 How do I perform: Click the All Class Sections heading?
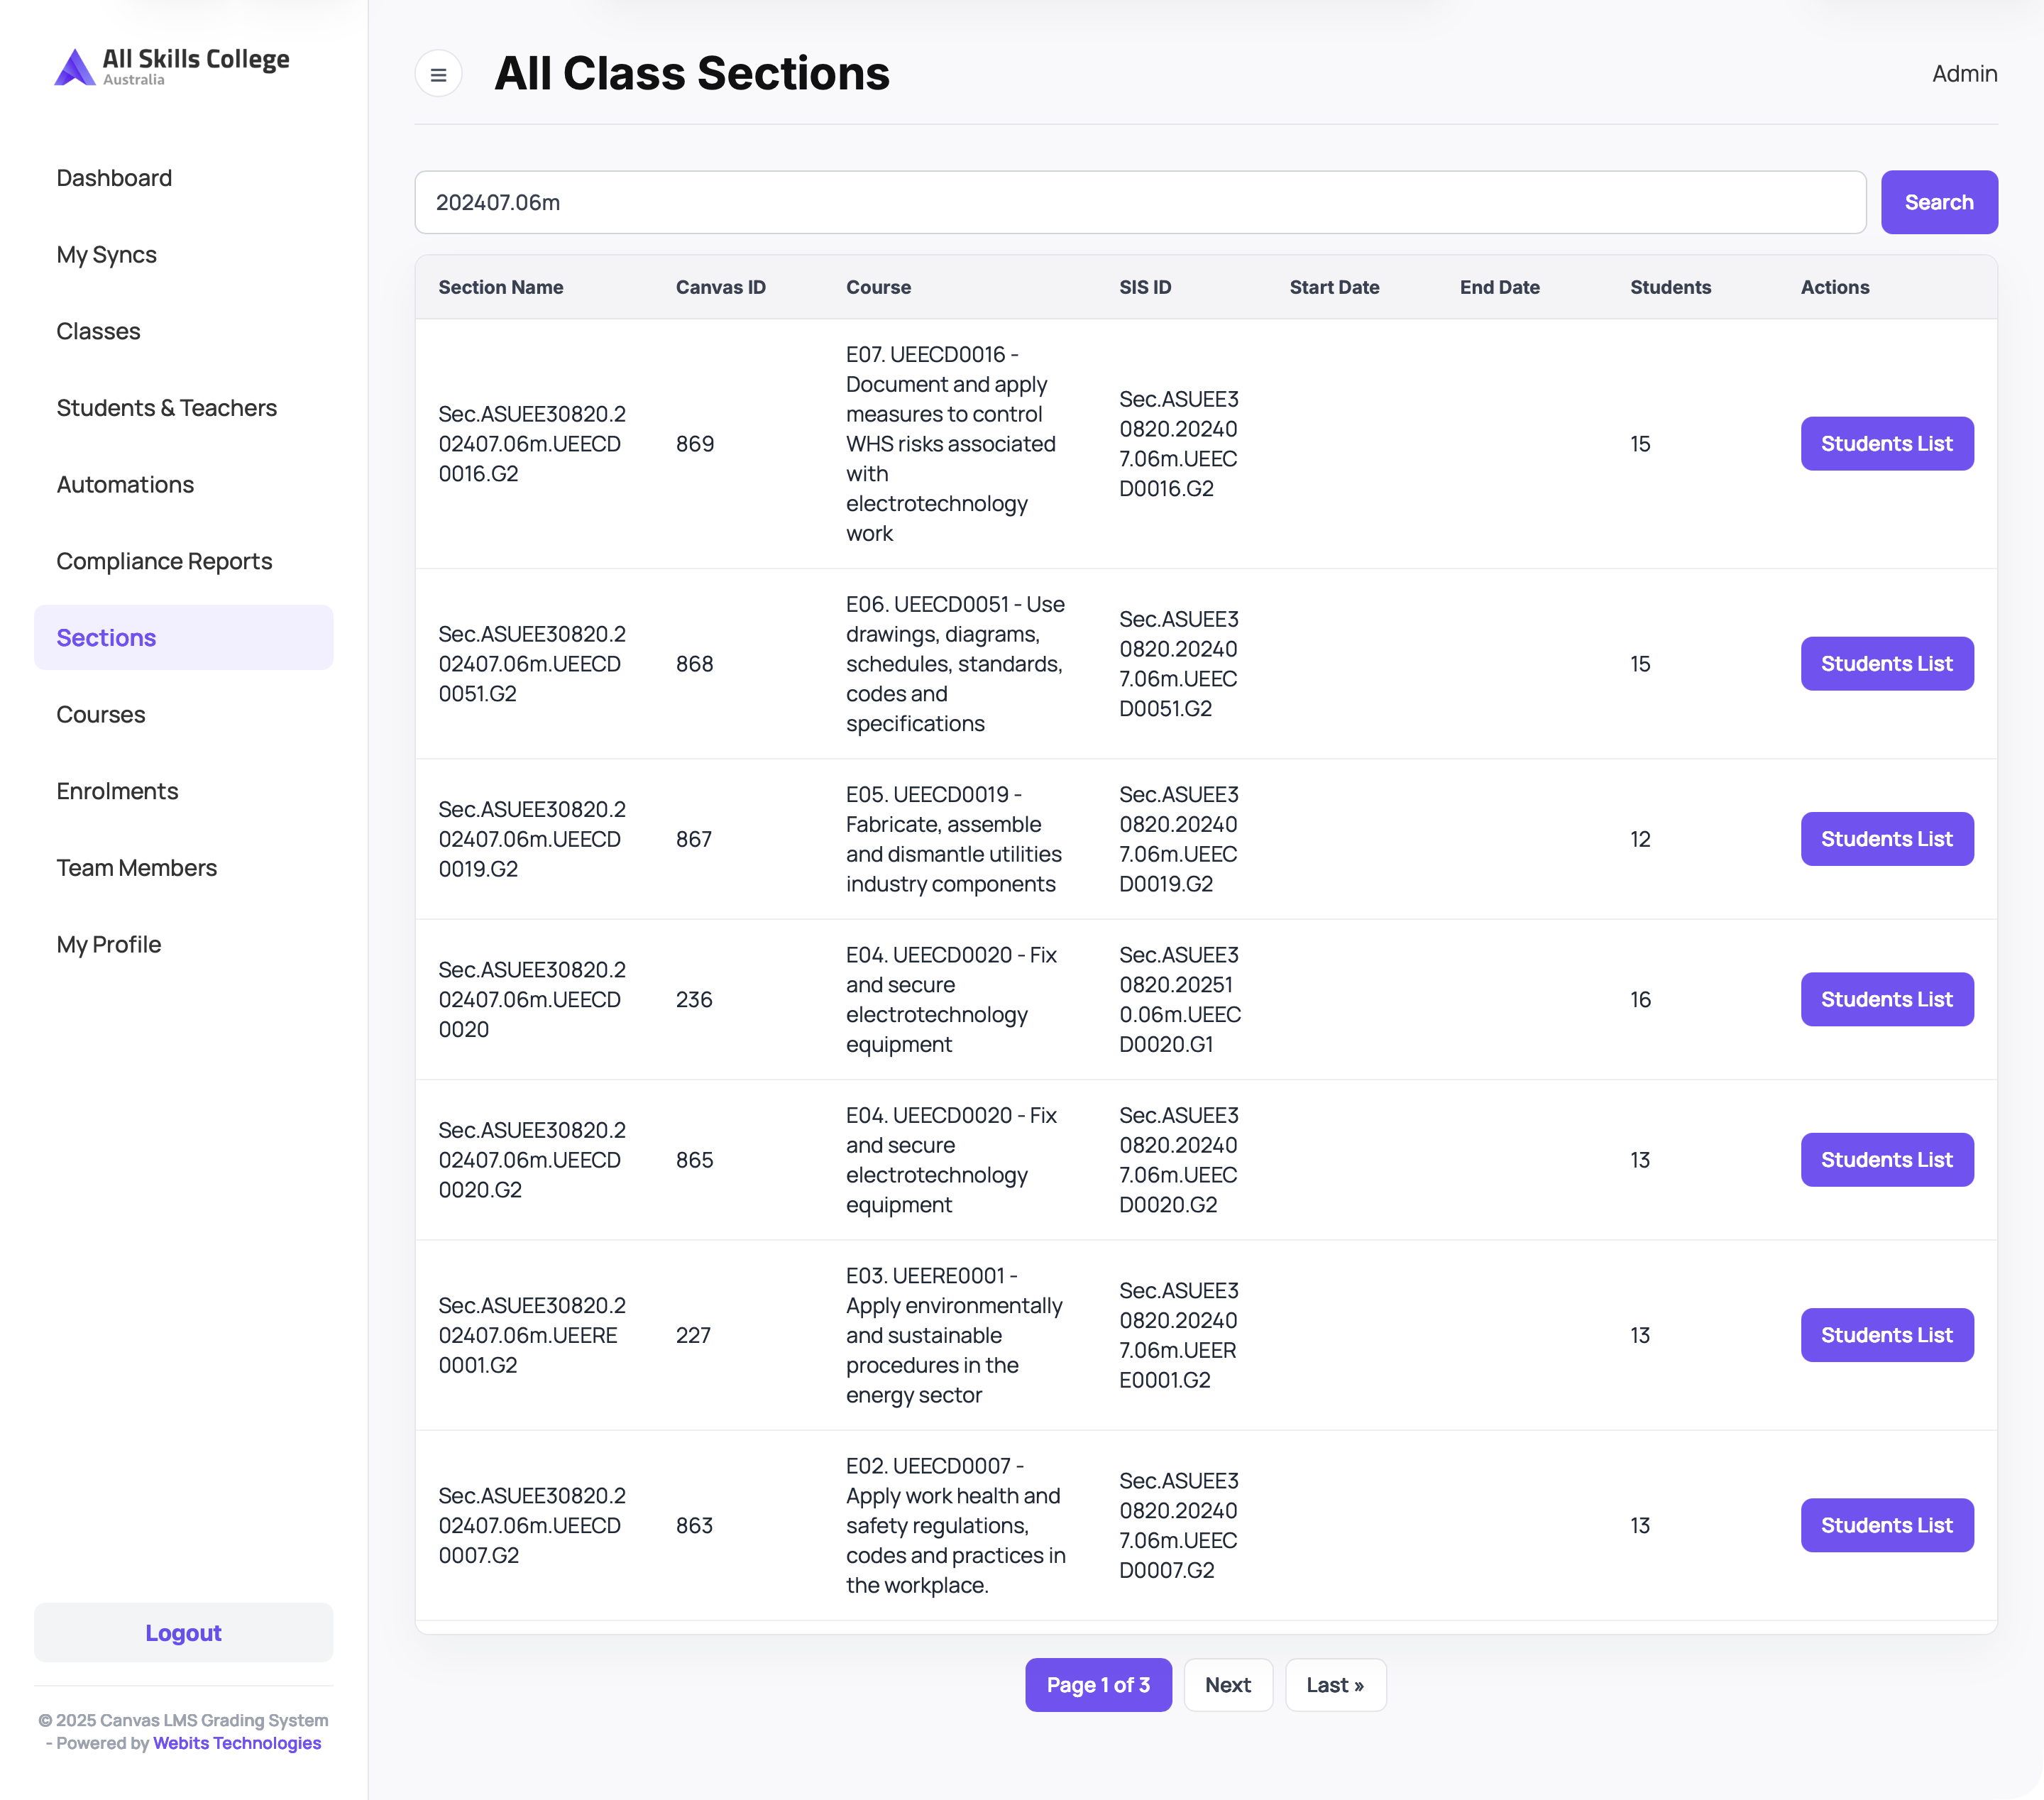coord(692,74)
